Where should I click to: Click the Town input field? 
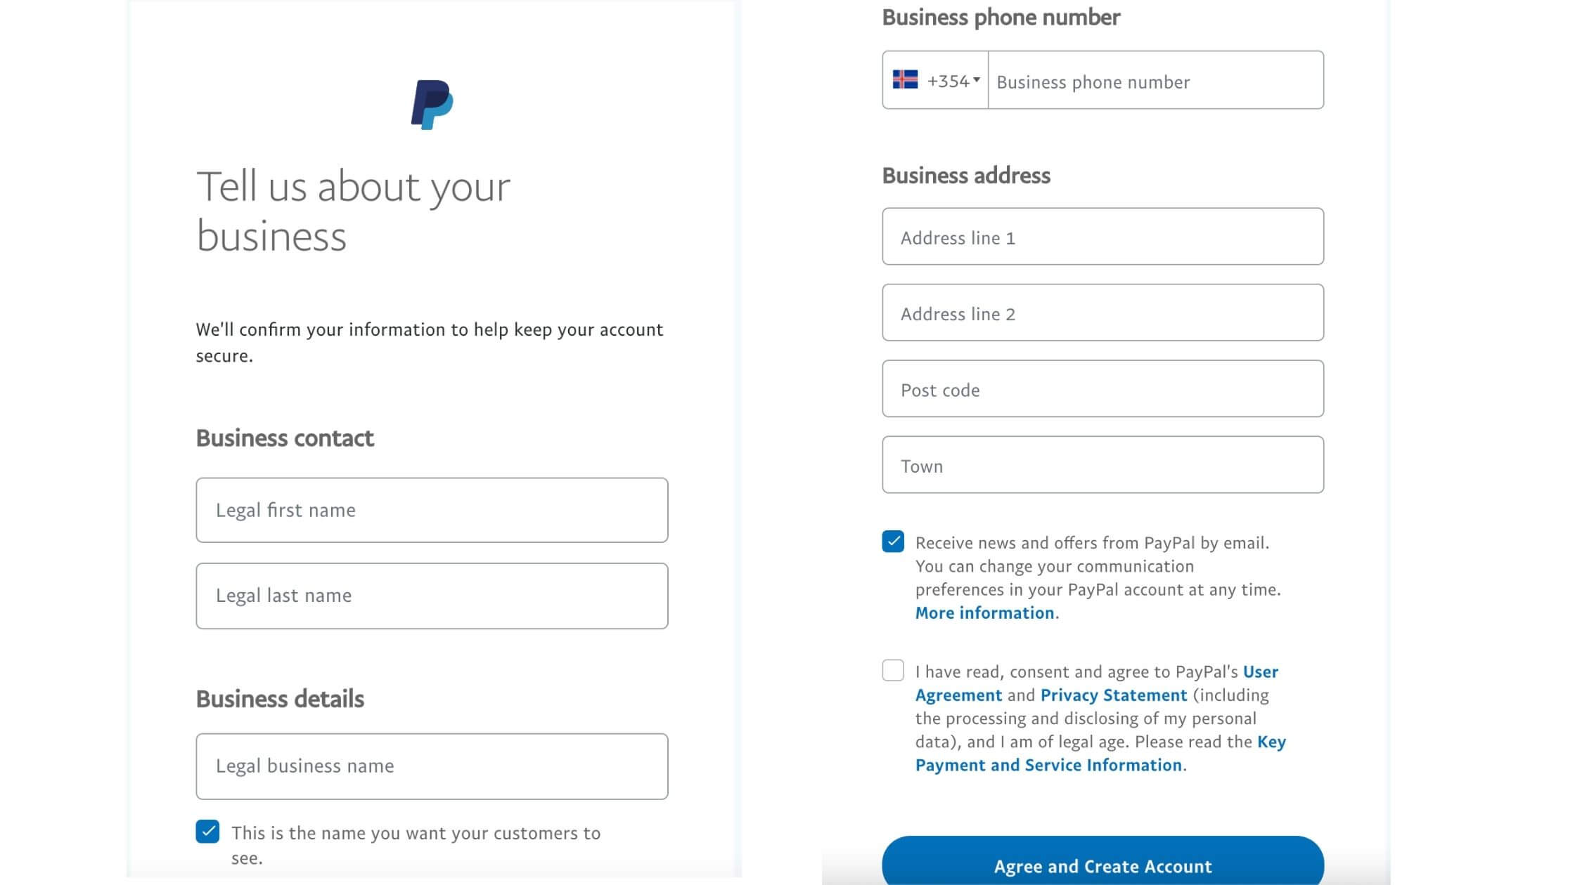point(1102,465)
